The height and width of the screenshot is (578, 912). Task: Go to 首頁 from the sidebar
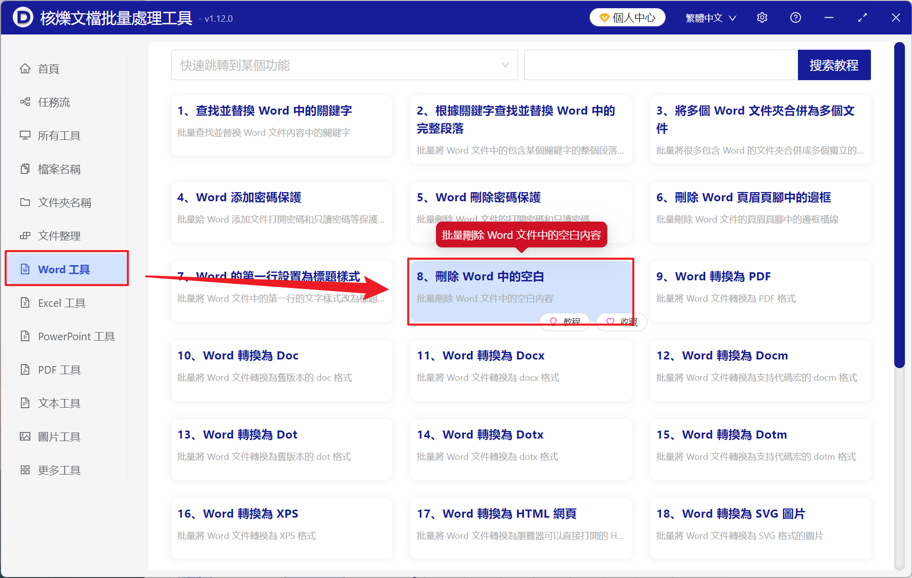[48, 68]
